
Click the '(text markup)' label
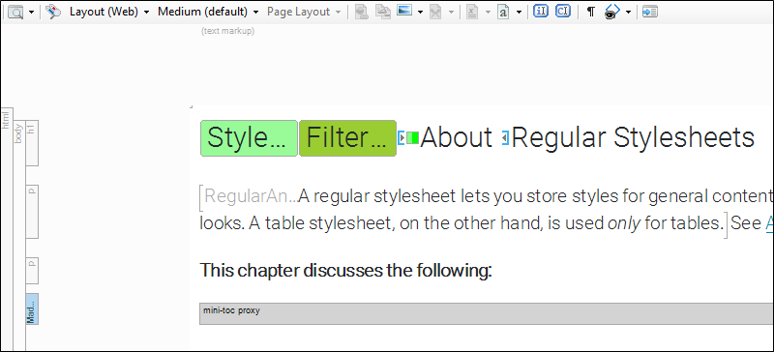[227, 31]
